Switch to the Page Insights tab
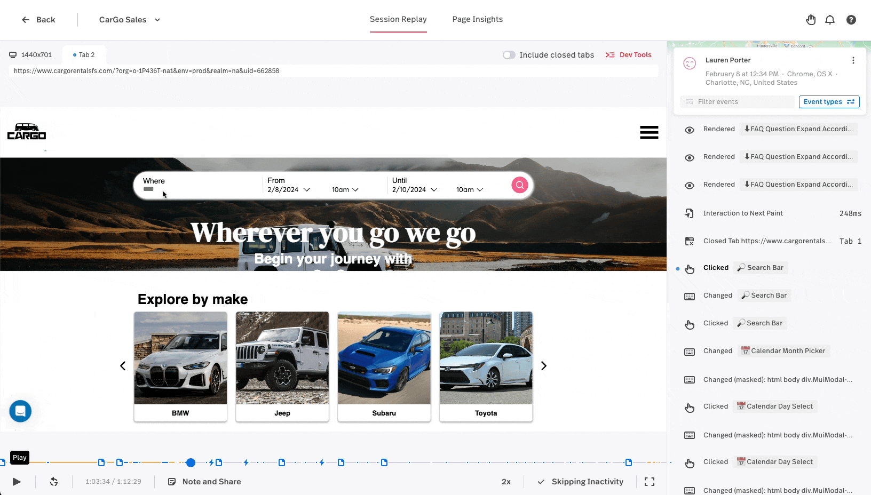The width and height of the screenshot is (871, 495). [x=477, y=19]
